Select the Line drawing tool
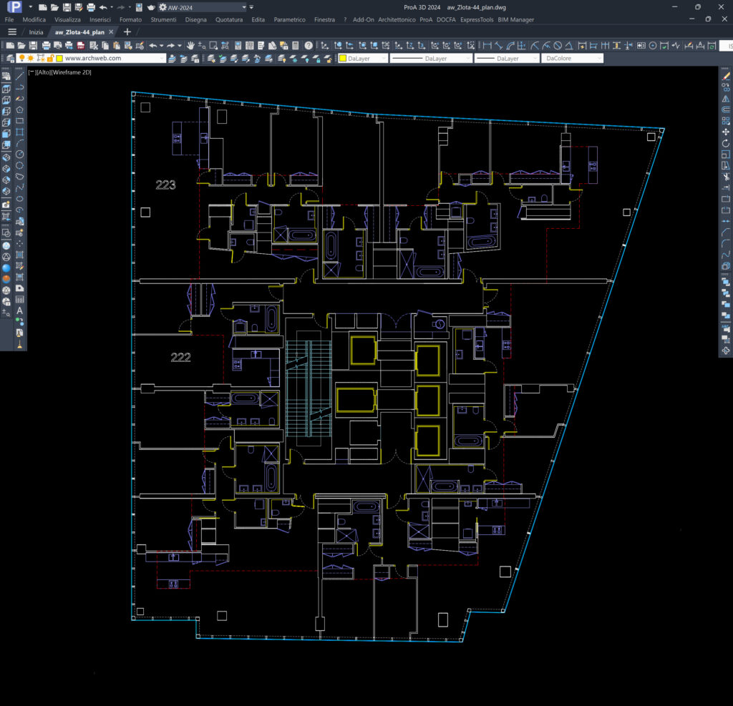The height and width of the screenshot is (706, 733). [20, 76]
